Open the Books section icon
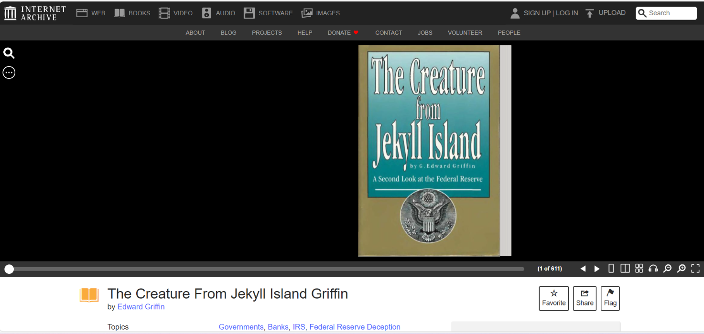The image size is (704, 334). point(119,13)
